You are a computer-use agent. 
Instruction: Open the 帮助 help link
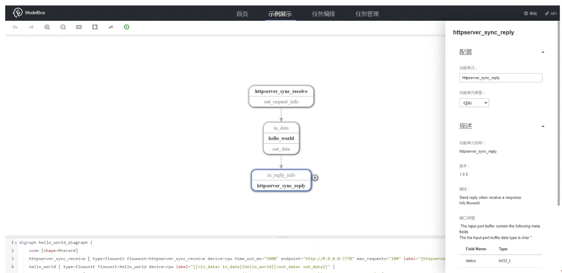click(x=530, y=13)
